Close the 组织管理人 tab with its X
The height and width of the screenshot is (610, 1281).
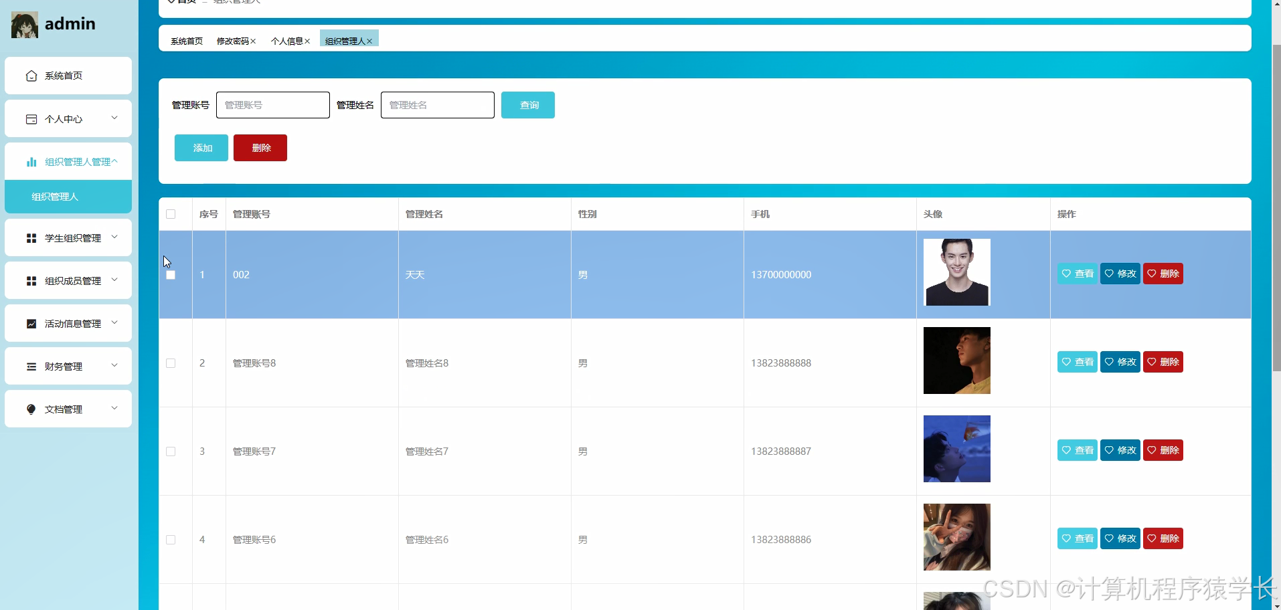[369, 41]
